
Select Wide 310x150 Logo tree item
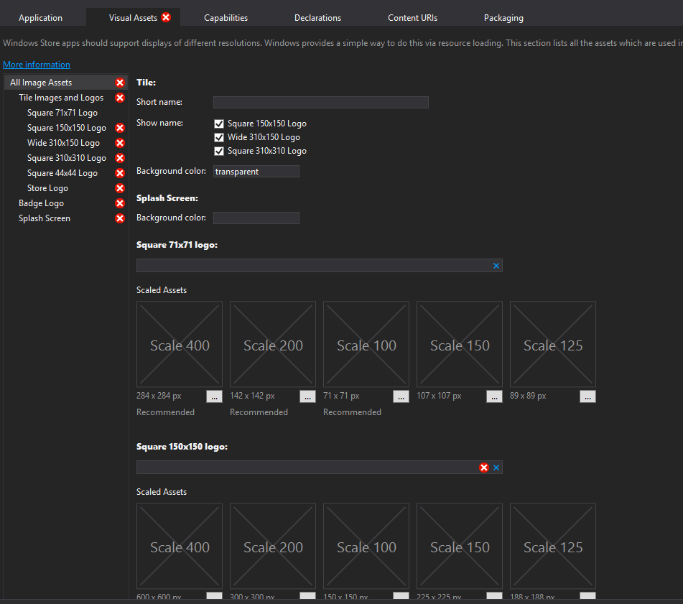63,143
